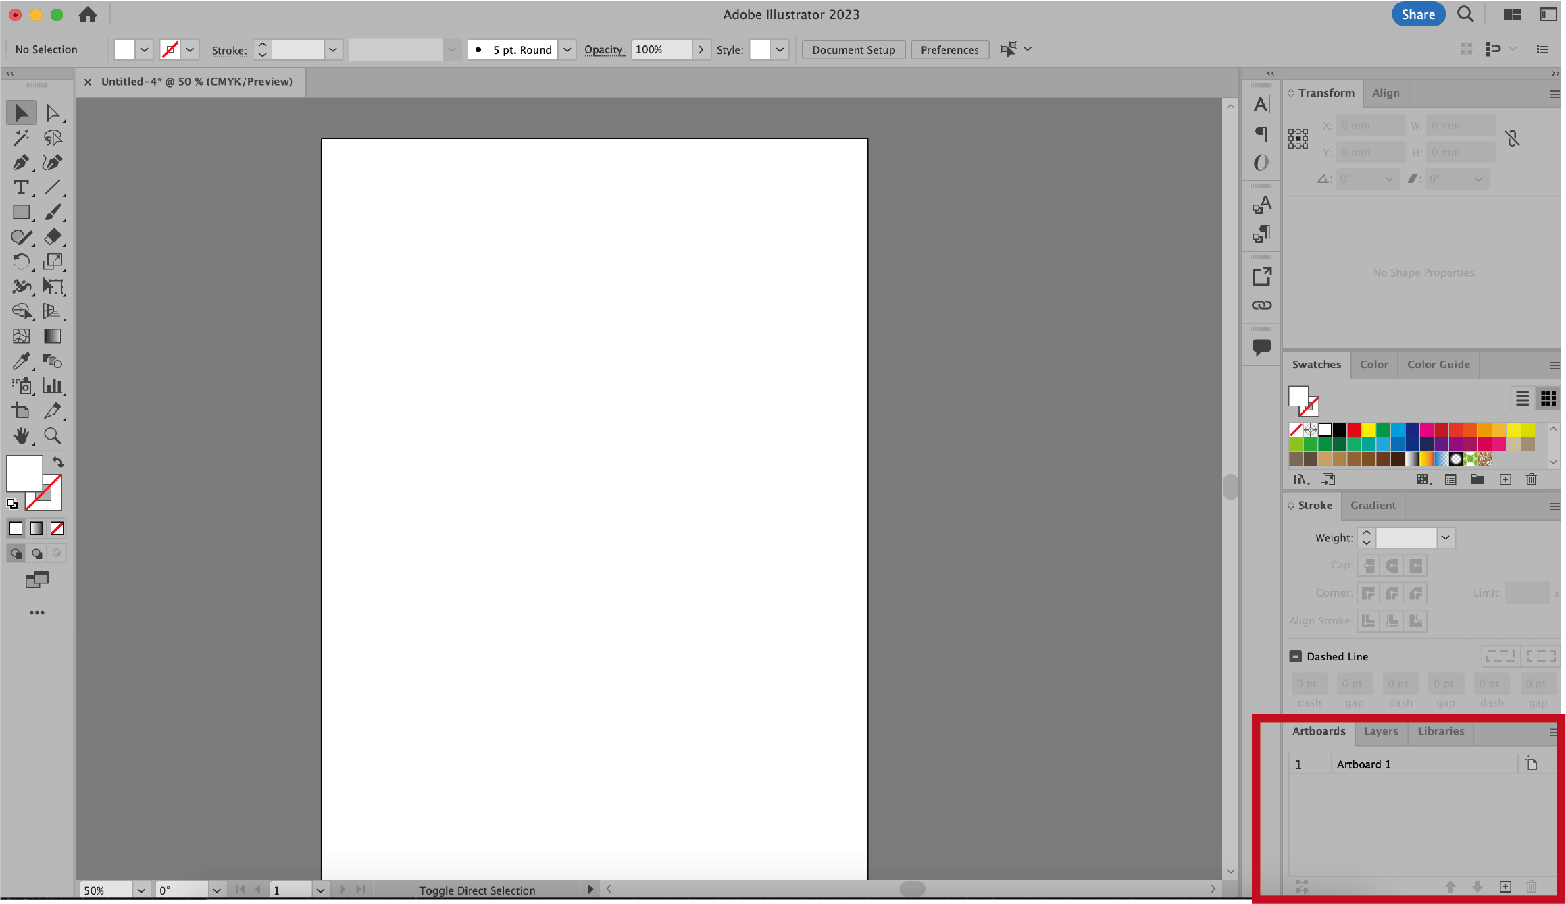Toggle constrain width and height proportions
This screenshot has height=904, width=1566.
click(x=1512, y=138)
